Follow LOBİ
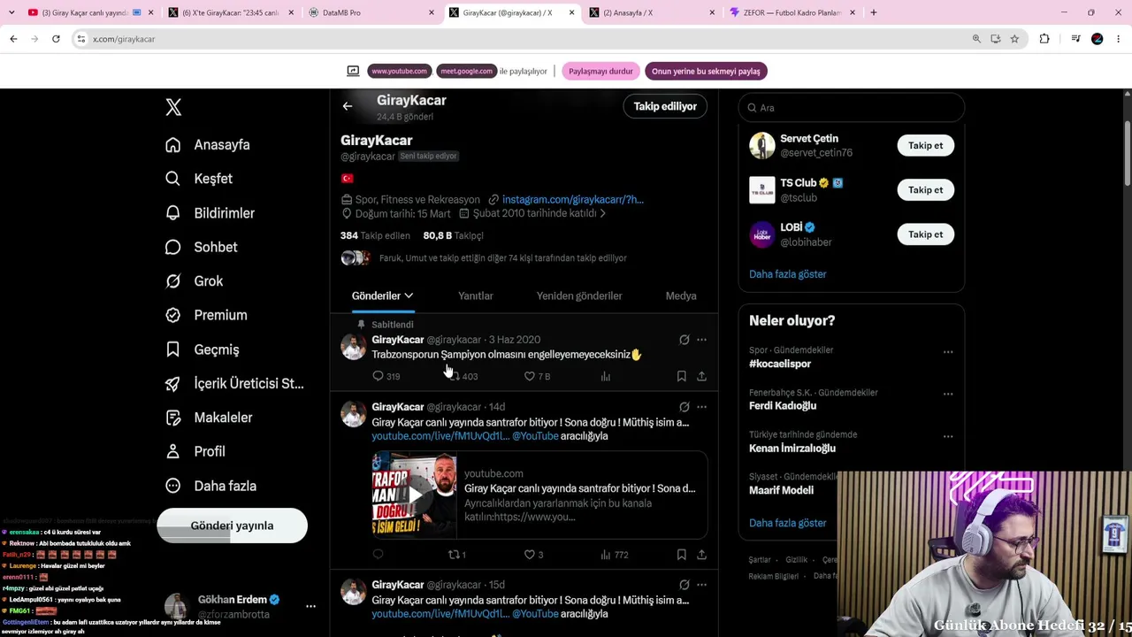1132x637 pixels. point(925,234)
